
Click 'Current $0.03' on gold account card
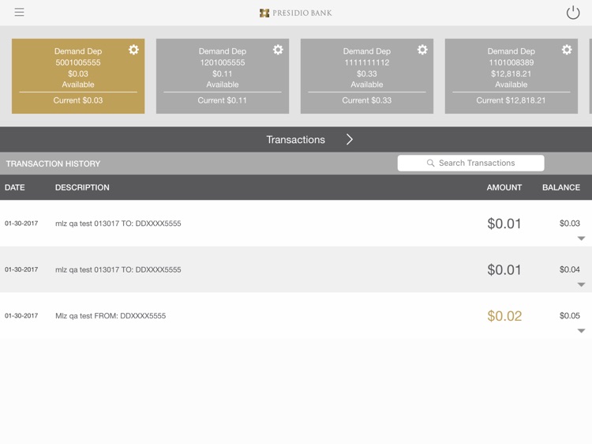point(78,100)
